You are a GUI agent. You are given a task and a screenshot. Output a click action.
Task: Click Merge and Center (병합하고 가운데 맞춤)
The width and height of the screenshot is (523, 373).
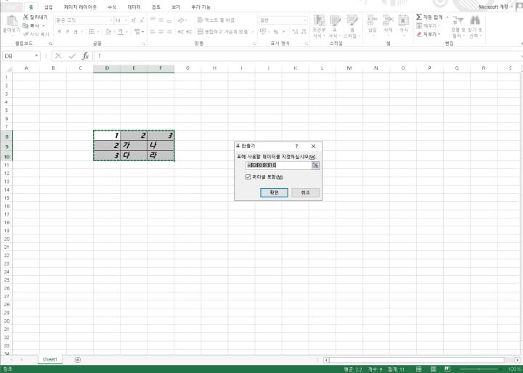pyautogui.click(x=223, y=32)
